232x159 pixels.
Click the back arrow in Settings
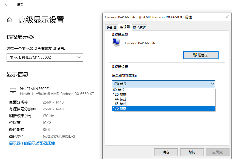pos(7,4)
